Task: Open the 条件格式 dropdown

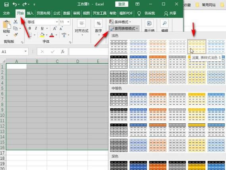Action: (120, 22)
